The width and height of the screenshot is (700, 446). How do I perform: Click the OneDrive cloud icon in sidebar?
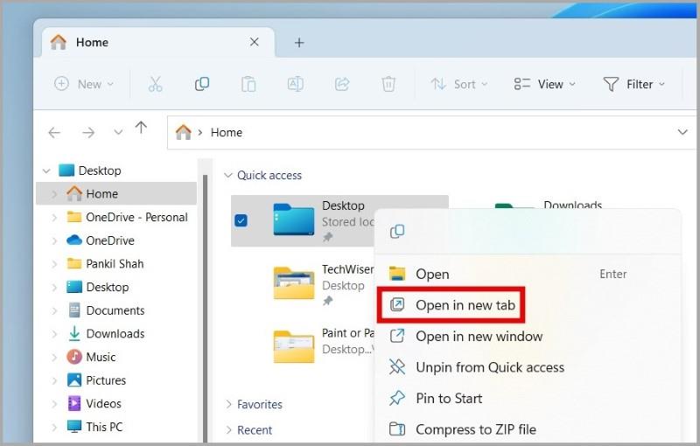(74, 240)
